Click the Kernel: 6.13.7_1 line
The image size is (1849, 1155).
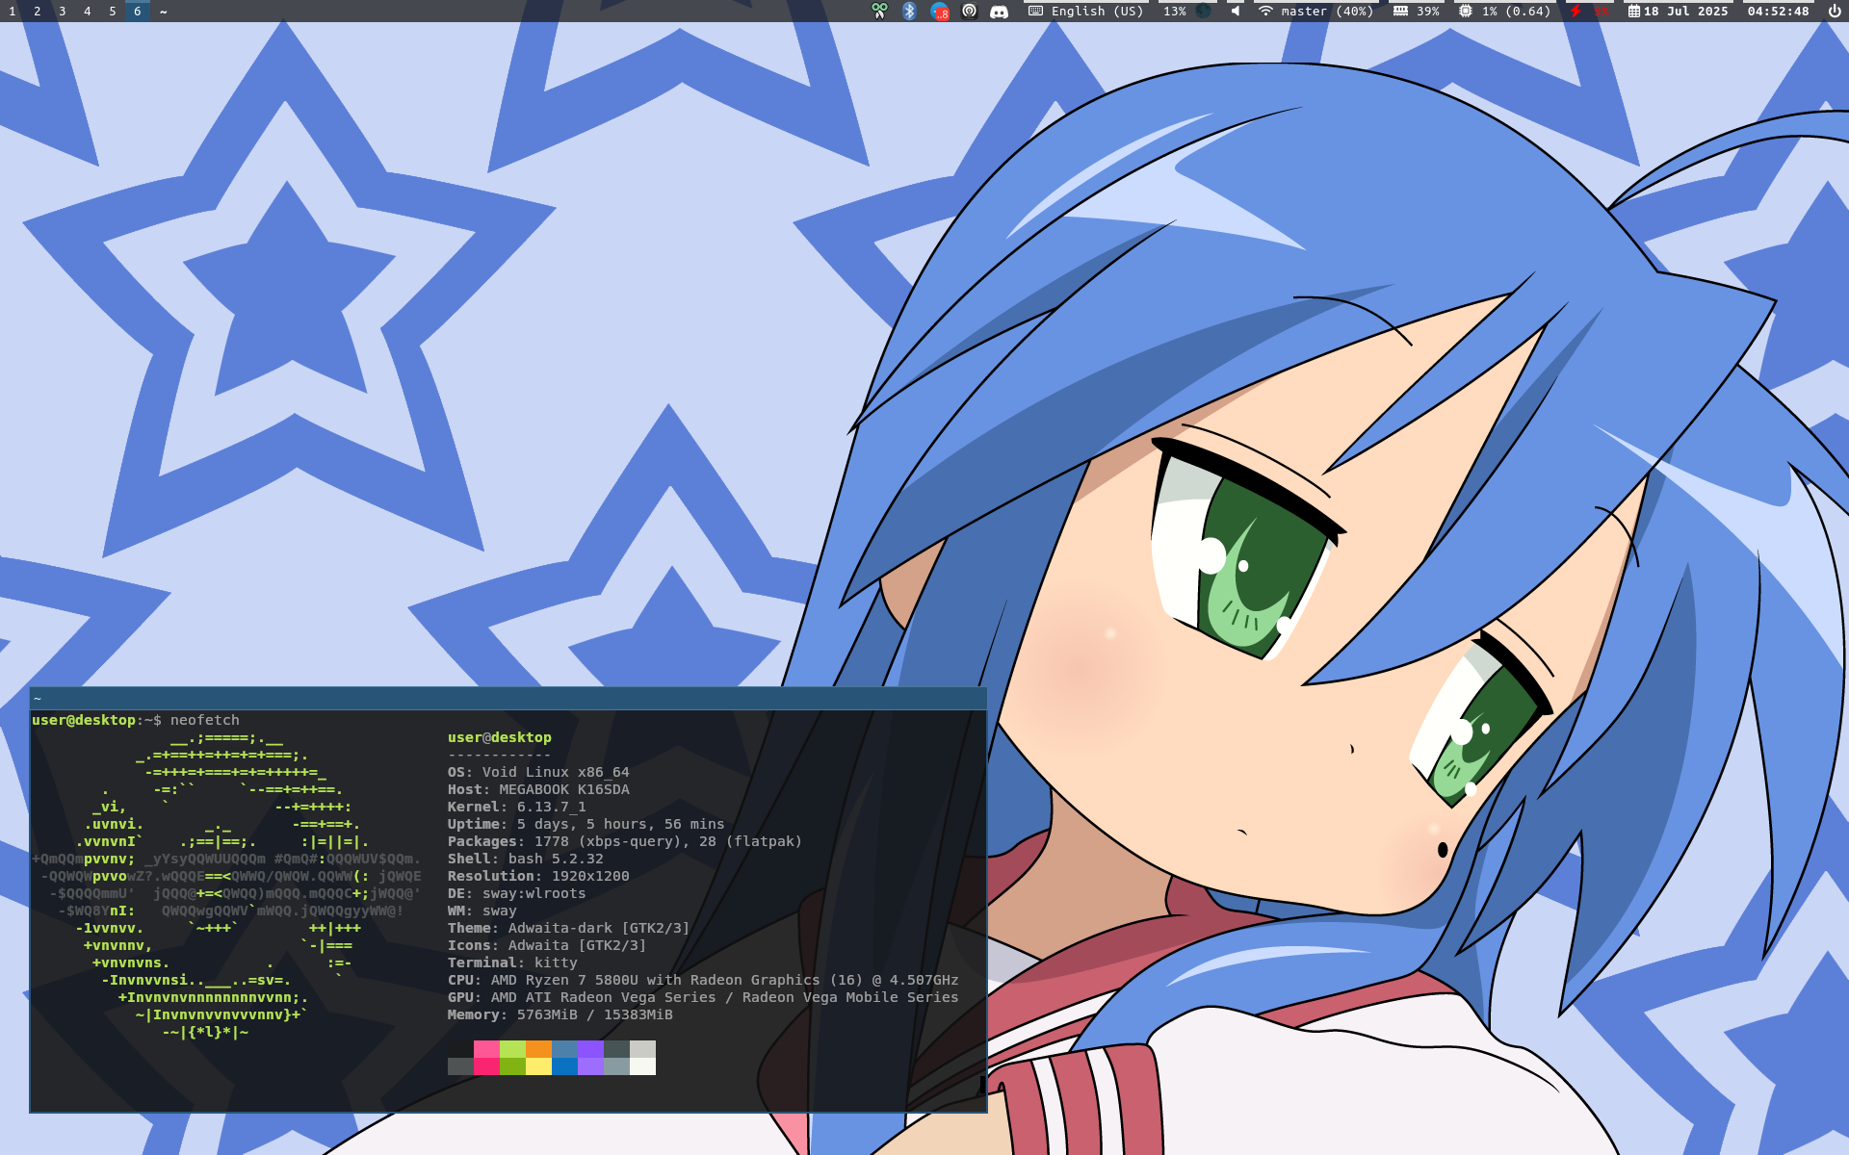tap(516, 807)
